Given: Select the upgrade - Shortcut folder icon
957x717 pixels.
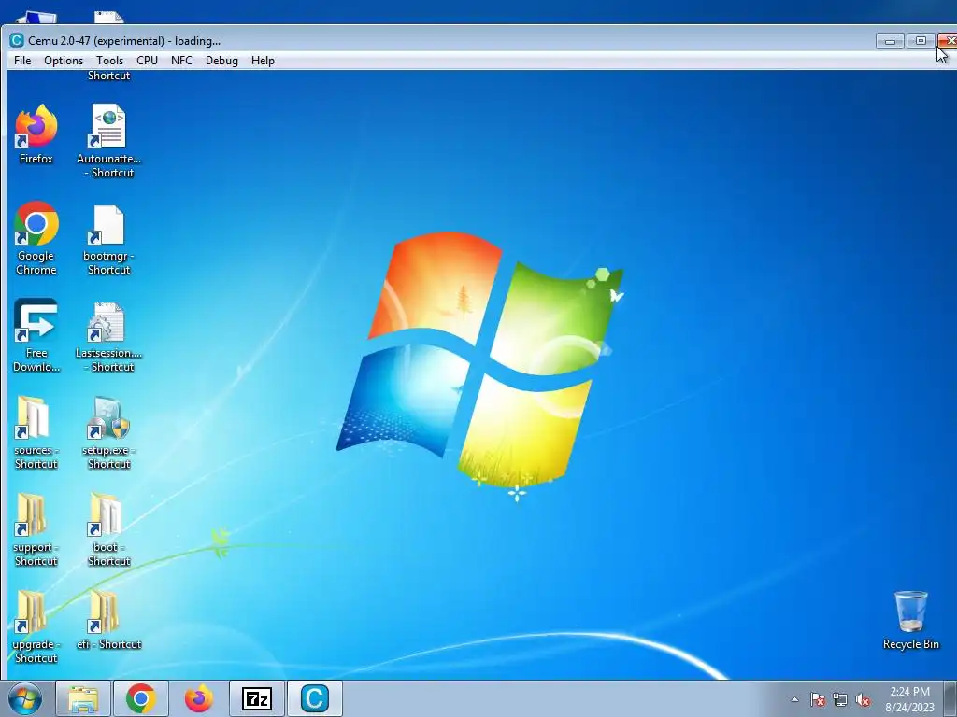Looking at the screenshot, I should (x=36, y=626).
